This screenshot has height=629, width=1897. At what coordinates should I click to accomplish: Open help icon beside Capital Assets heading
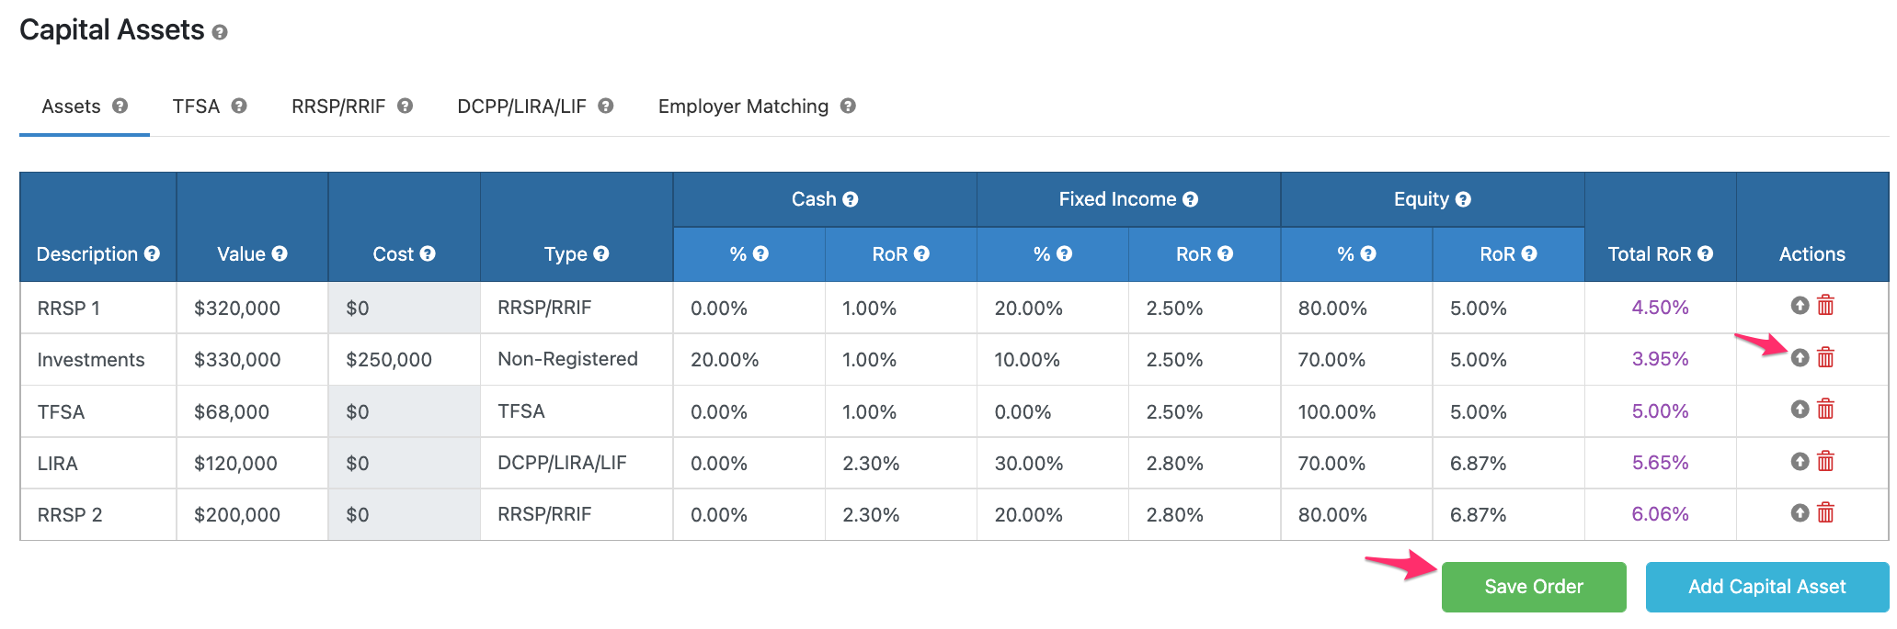coord(219,32)
